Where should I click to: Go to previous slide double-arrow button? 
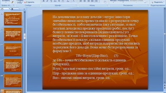point(165,85)
